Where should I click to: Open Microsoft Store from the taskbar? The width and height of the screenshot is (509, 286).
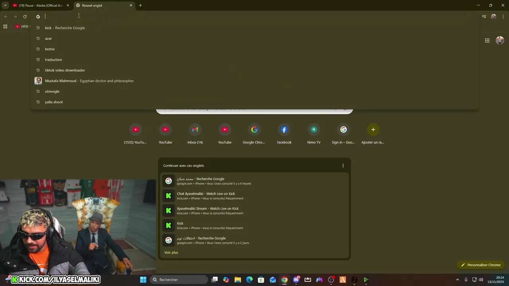261,280
